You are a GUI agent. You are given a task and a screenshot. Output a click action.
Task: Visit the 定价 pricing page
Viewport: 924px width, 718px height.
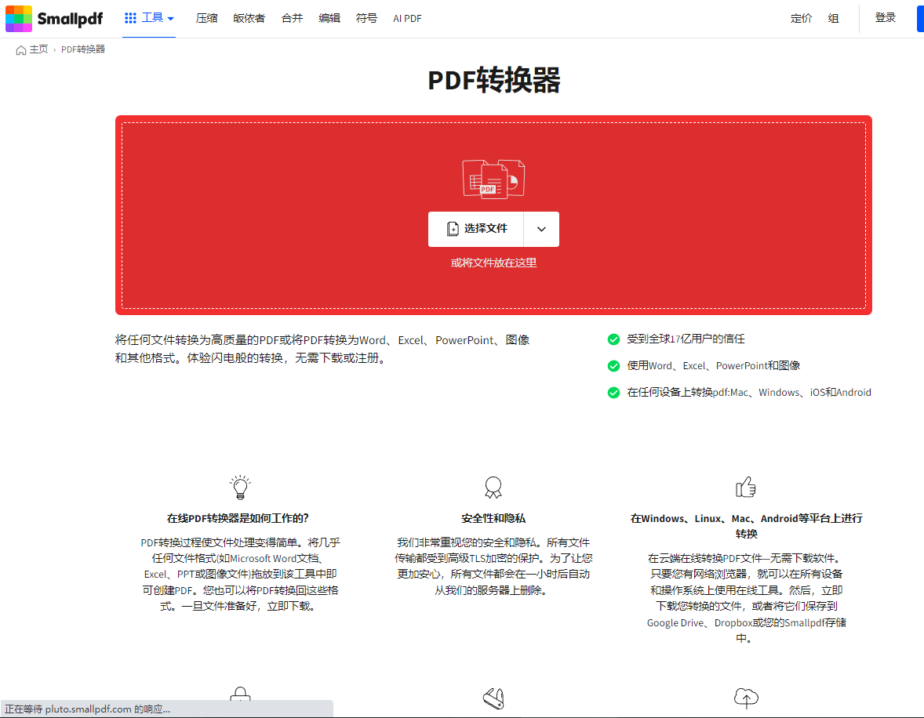point(801,18)
